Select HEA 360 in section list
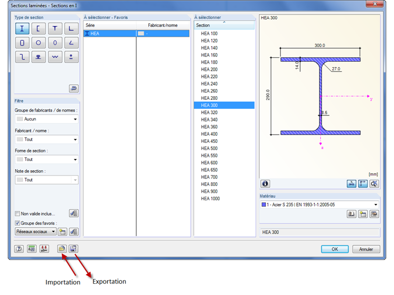The width and height of the screenshot is (394, 295). pyautogui.click(x=224, y=127)
